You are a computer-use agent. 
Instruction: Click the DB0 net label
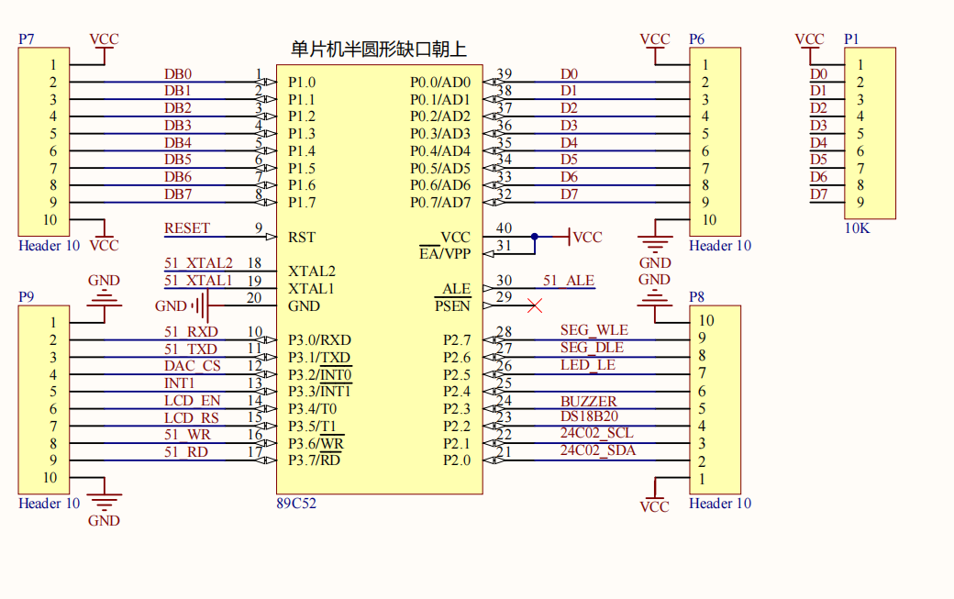[x=178, y=73]
